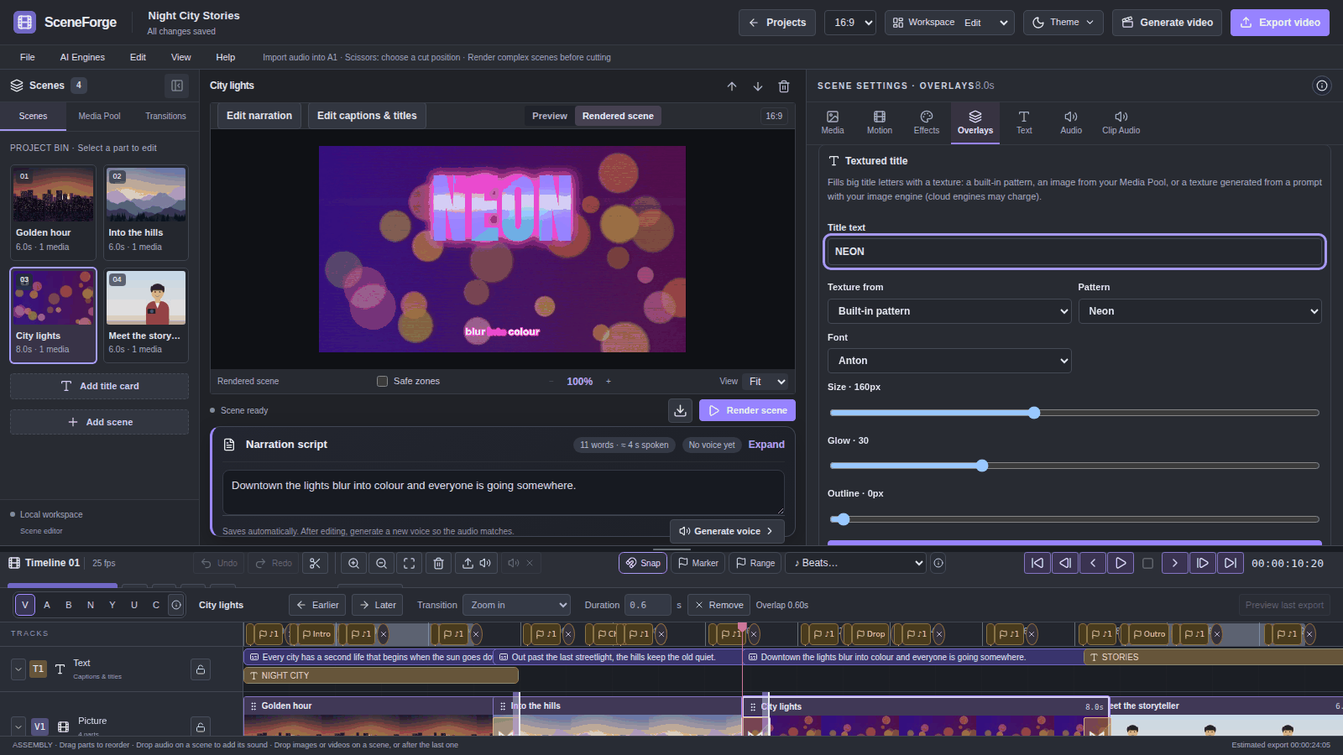The image size is (1343, 755).
Task: Adjust the Size slider handle
Action: [1034, 413]
